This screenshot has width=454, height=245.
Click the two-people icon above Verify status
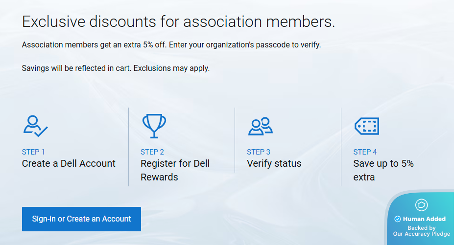260,126
